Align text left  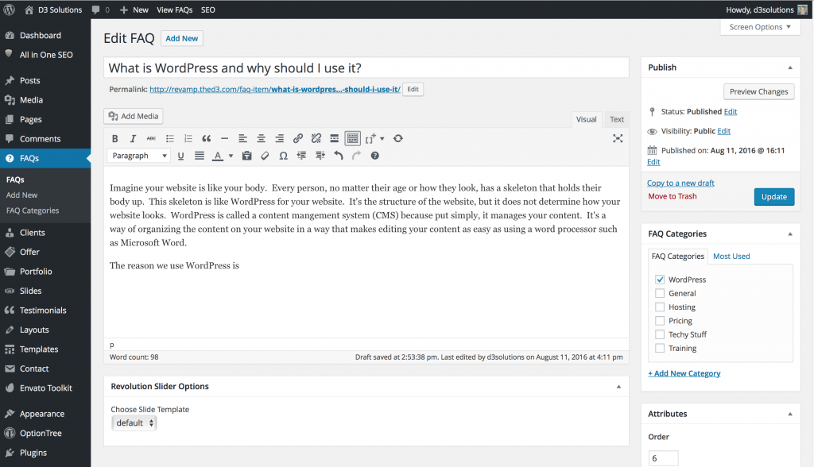[x=242, y=138]
